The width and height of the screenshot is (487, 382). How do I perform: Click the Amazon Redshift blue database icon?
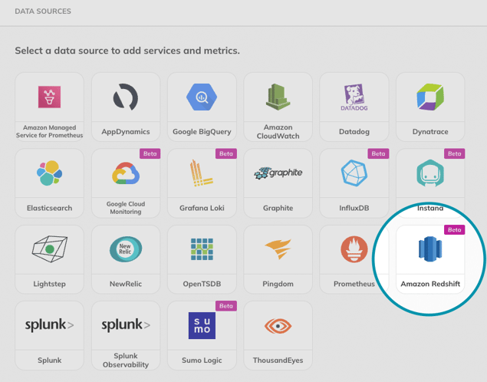click(x=430, y=249)
